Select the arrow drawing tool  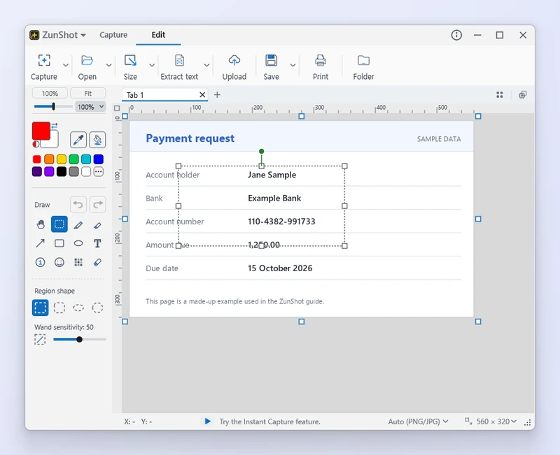coord(41,243)
